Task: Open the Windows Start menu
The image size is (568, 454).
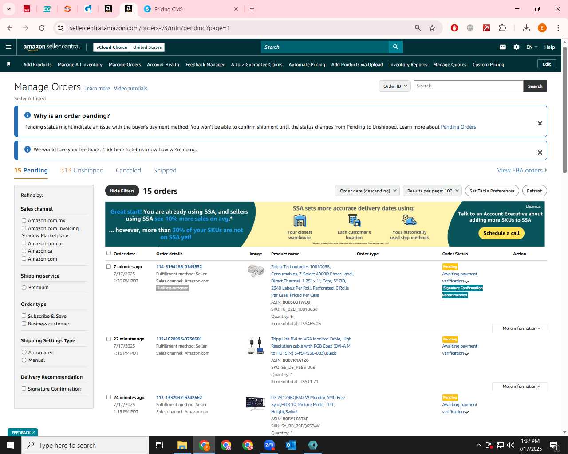Action: click(11, 445)
